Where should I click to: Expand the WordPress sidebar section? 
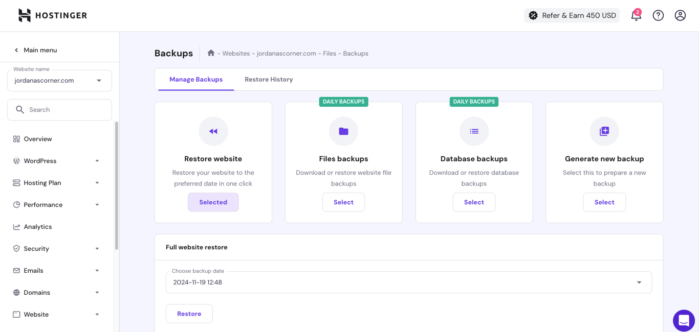(x=97, y=160)
